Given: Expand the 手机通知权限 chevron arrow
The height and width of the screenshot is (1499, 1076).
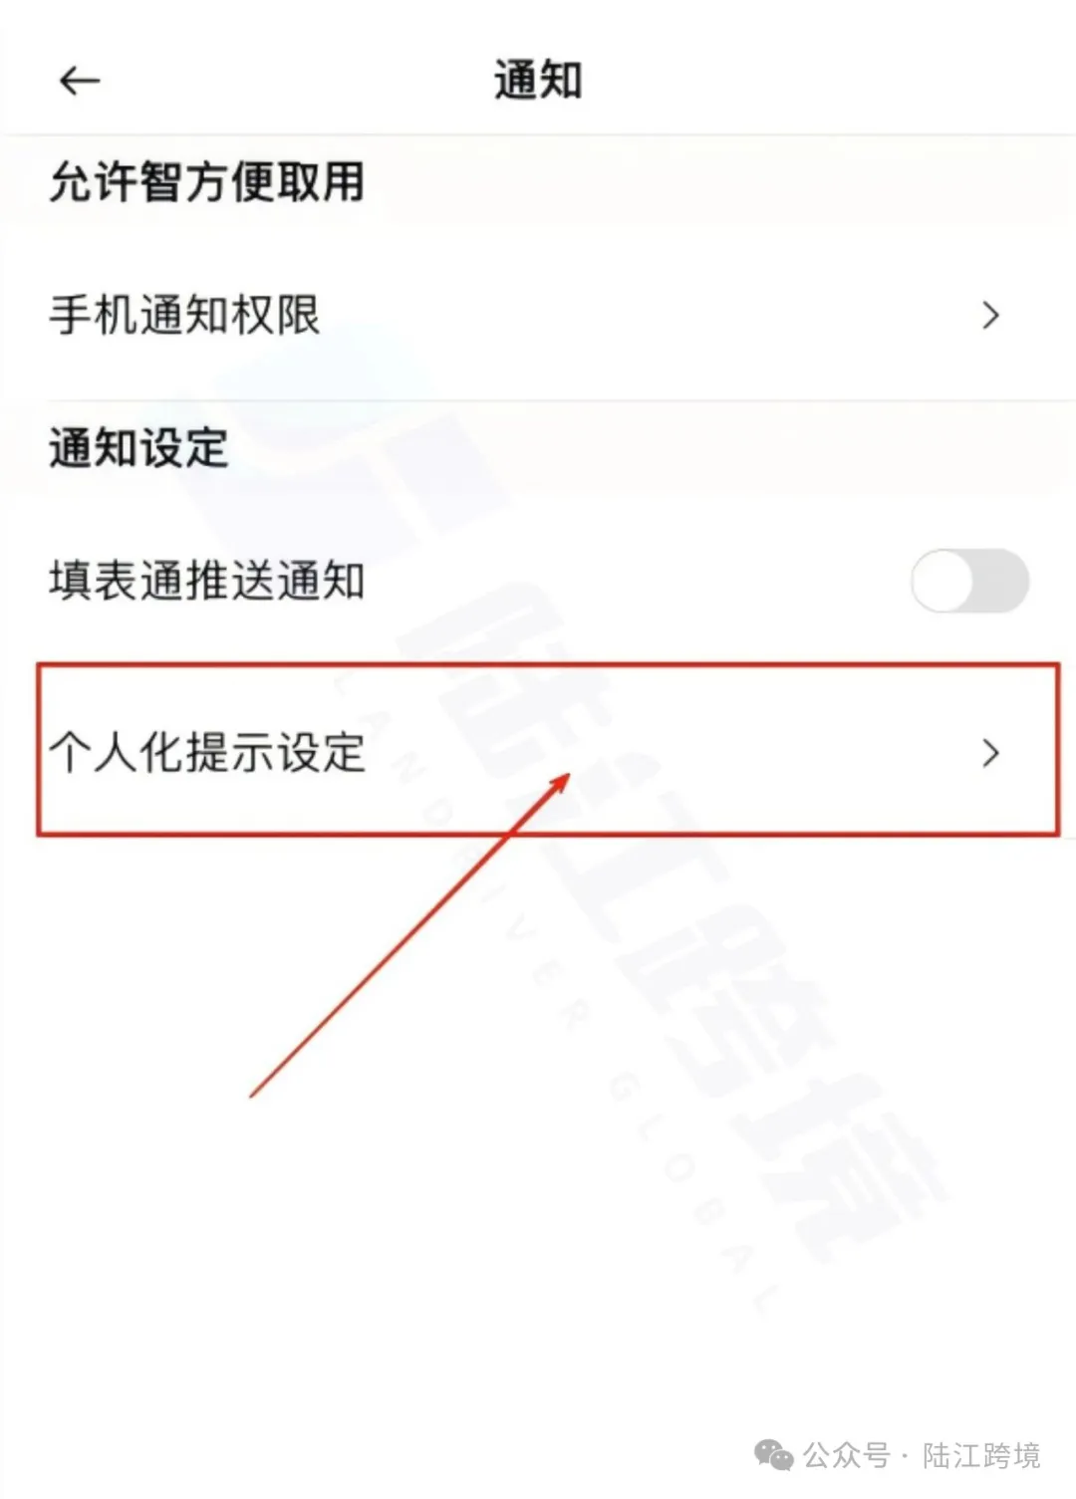Looking at the screenshot, I should click(x=990, y=316).
